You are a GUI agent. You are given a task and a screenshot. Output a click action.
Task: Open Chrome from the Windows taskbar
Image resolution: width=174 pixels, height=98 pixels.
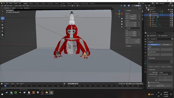[x=11, y=93]
